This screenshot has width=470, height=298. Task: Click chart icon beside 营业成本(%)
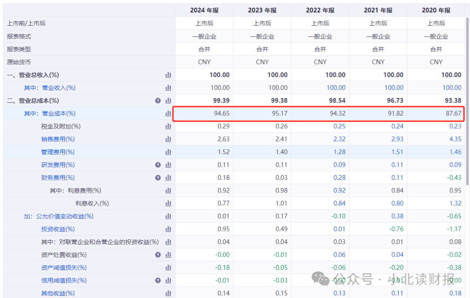point(168,113)
